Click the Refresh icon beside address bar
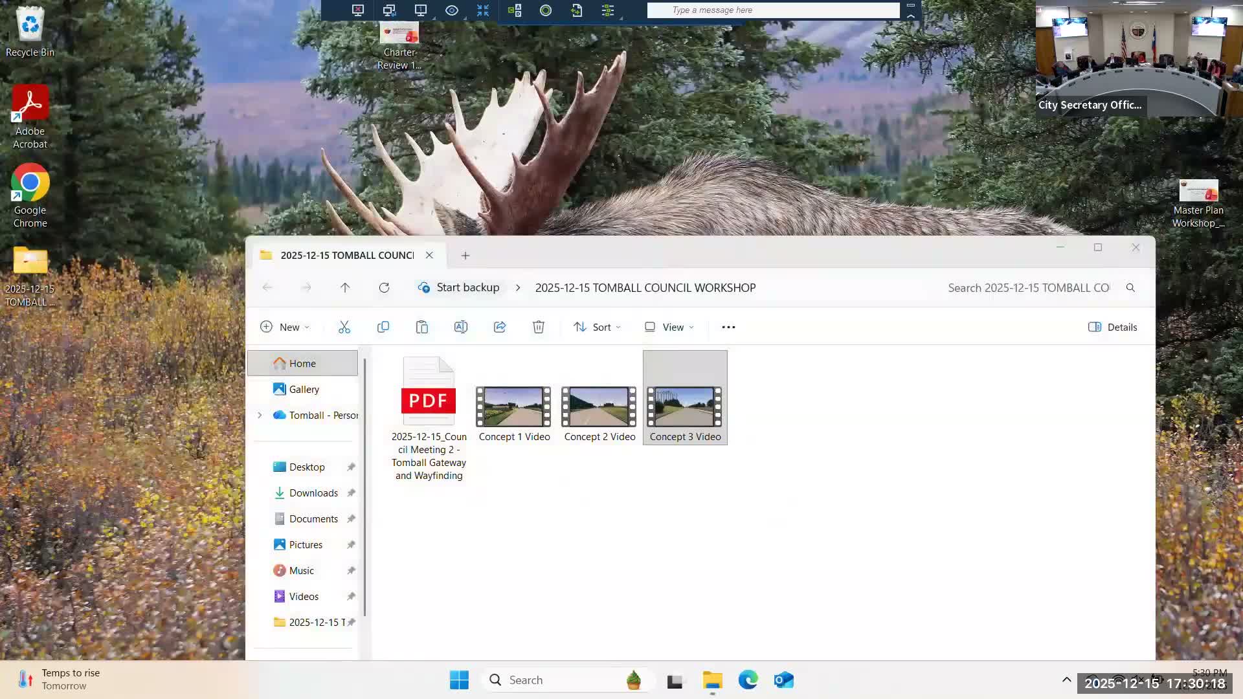Image resolution: width=1243 pixels, height=699 pixels. (384, 287)
